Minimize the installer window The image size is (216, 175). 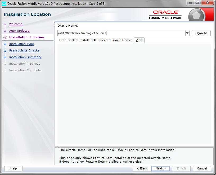(x=191, y=3)
